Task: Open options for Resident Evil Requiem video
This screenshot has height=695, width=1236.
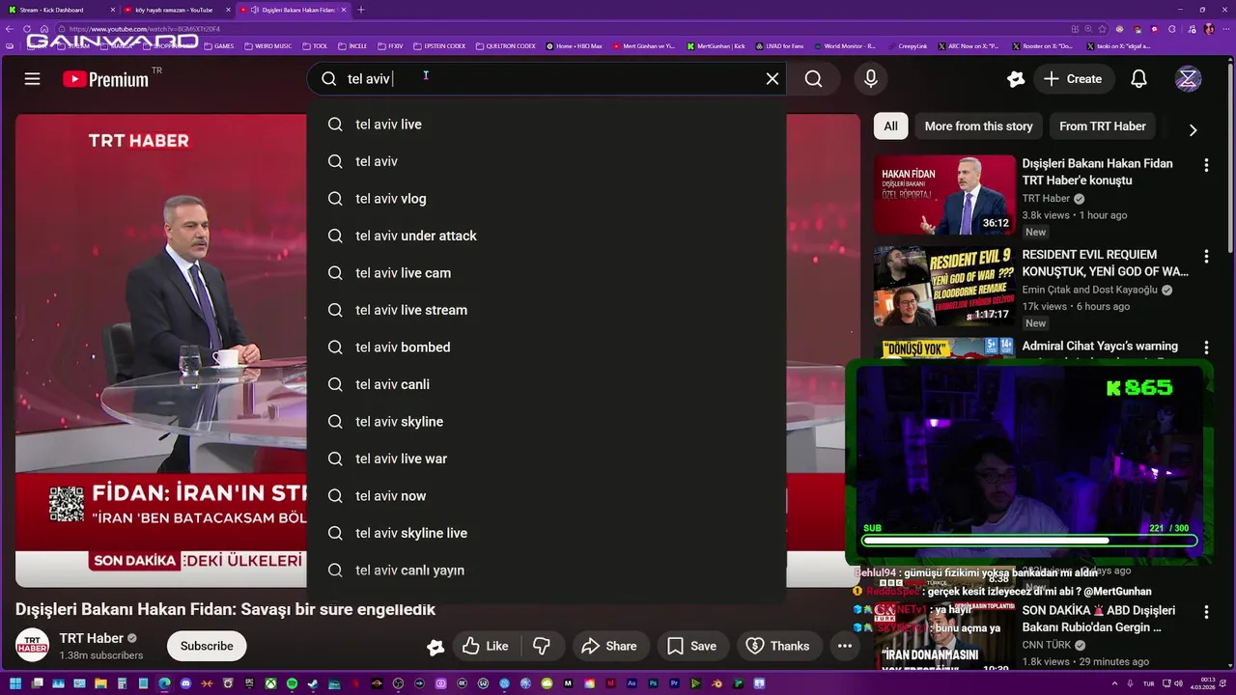Action: (x=1205, y=257)
